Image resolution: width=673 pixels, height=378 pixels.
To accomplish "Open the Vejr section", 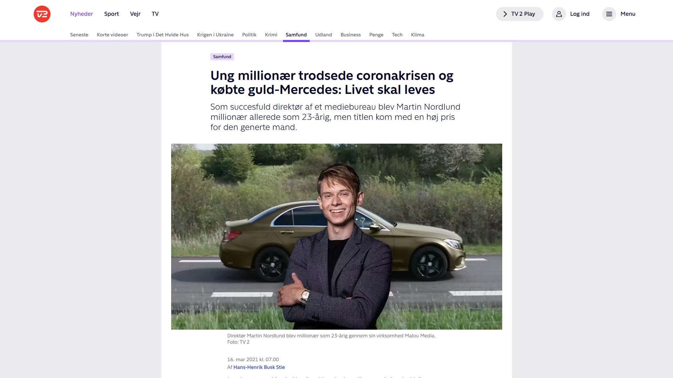I will (135, 14).
